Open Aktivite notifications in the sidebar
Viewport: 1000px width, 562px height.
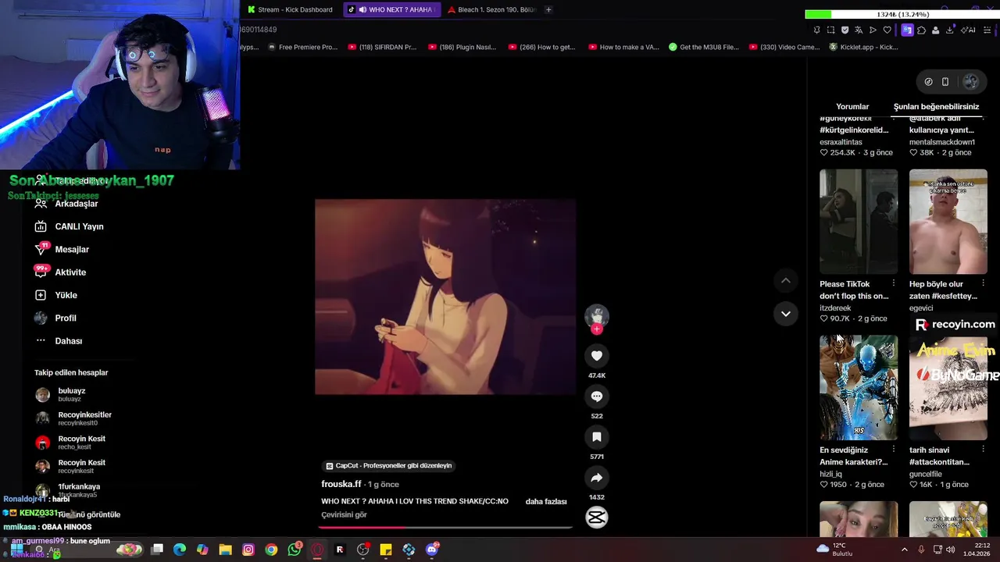click(x=60, y=272)
